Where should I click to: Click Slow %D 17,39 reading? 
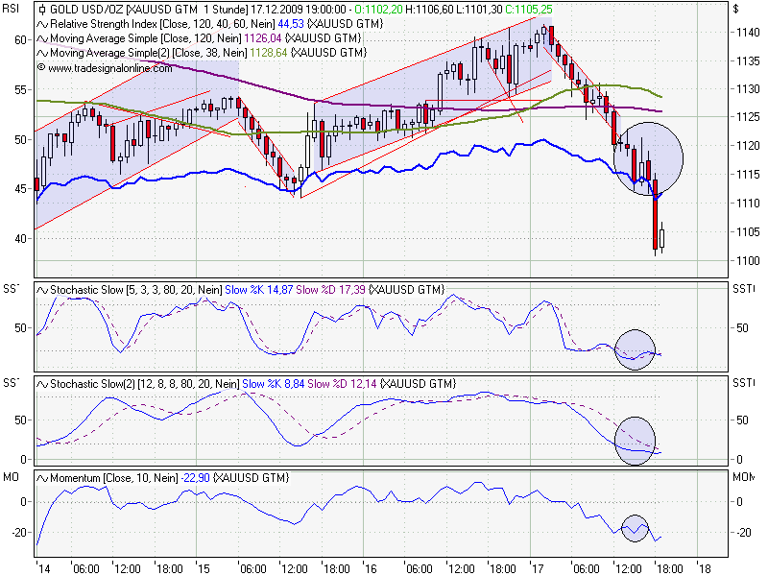(330, 290)
